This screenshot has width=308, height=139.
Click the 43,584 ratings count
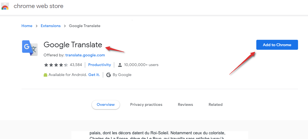pos(76,65)
